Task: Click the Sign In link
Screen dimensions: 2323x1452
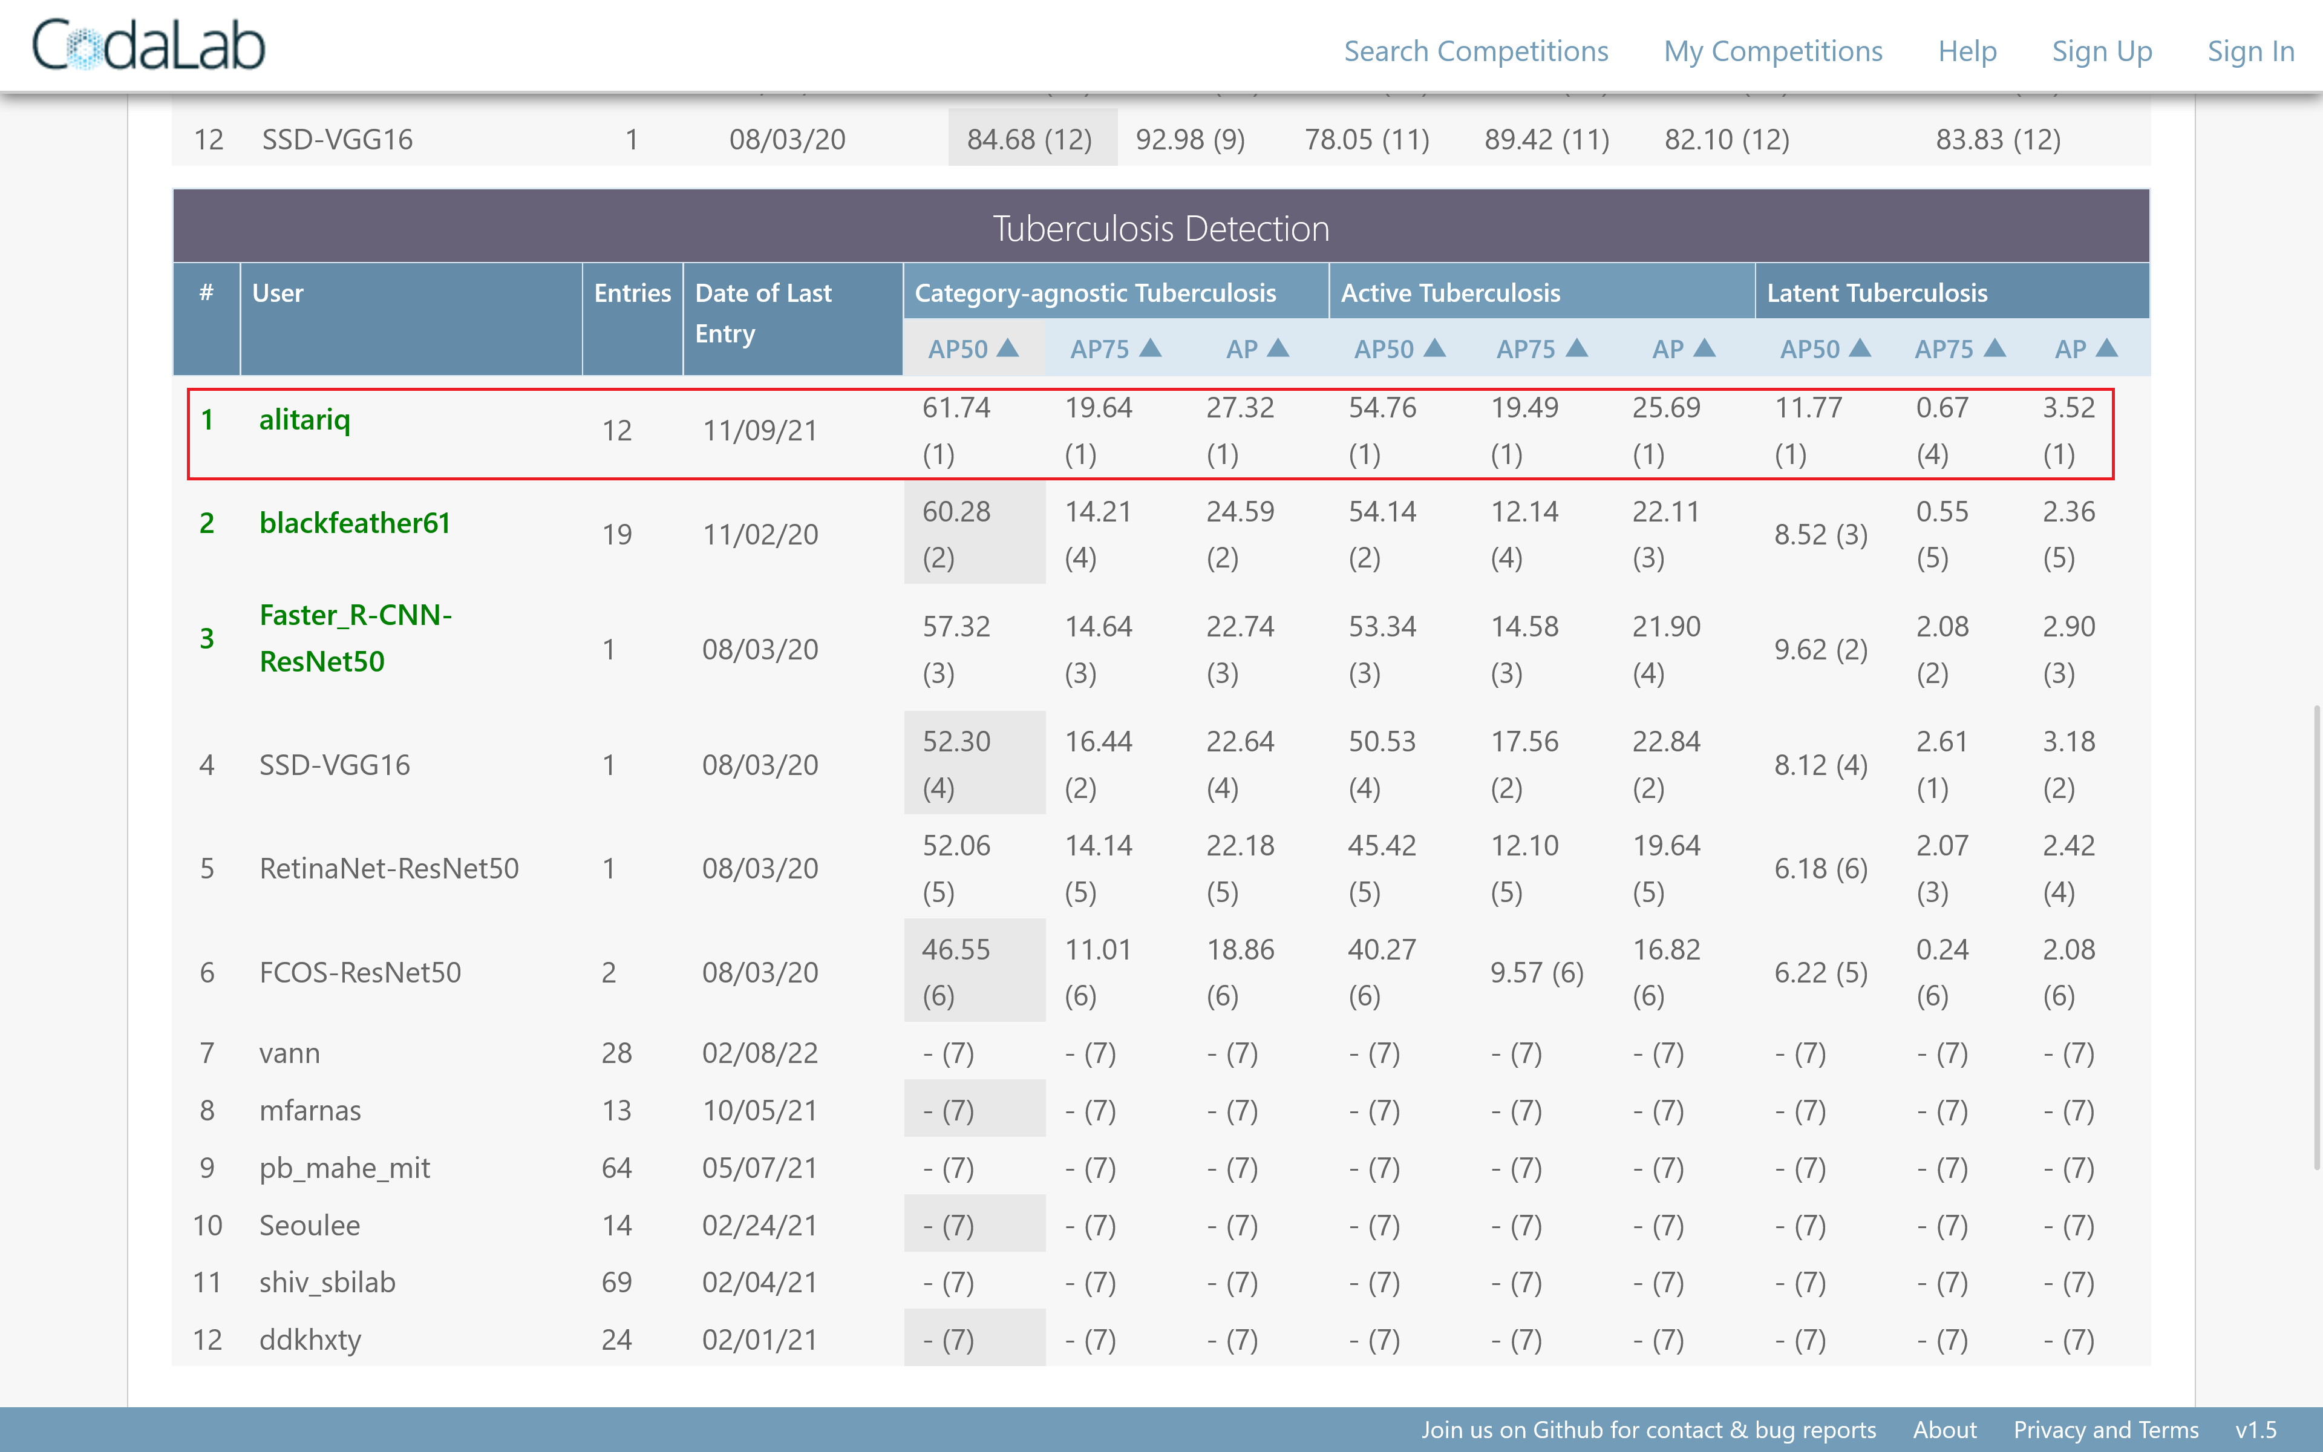Action: coord(2251,51)
